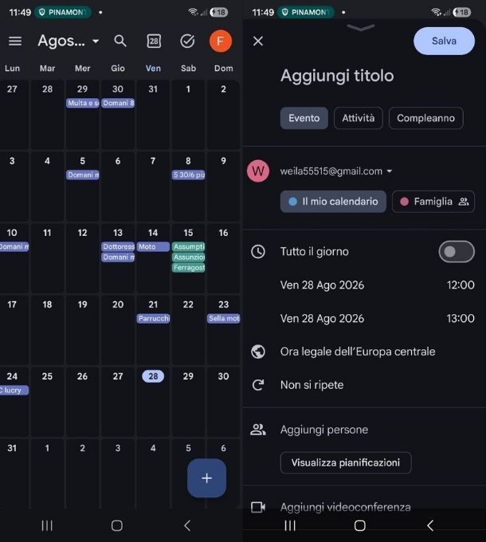Tap the globe time zone icon
The image size is (486, 542).
click(x=258, y=352)
